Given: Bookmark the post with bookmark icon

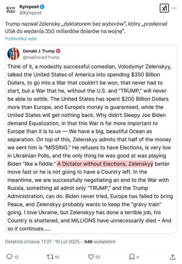Looking at the screenshot, I should (132, 257).
